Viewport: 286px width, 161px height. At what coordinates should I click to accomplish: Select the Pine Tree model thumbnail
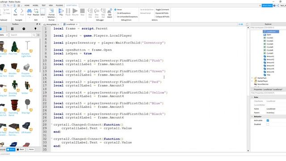tap(14, 47)
